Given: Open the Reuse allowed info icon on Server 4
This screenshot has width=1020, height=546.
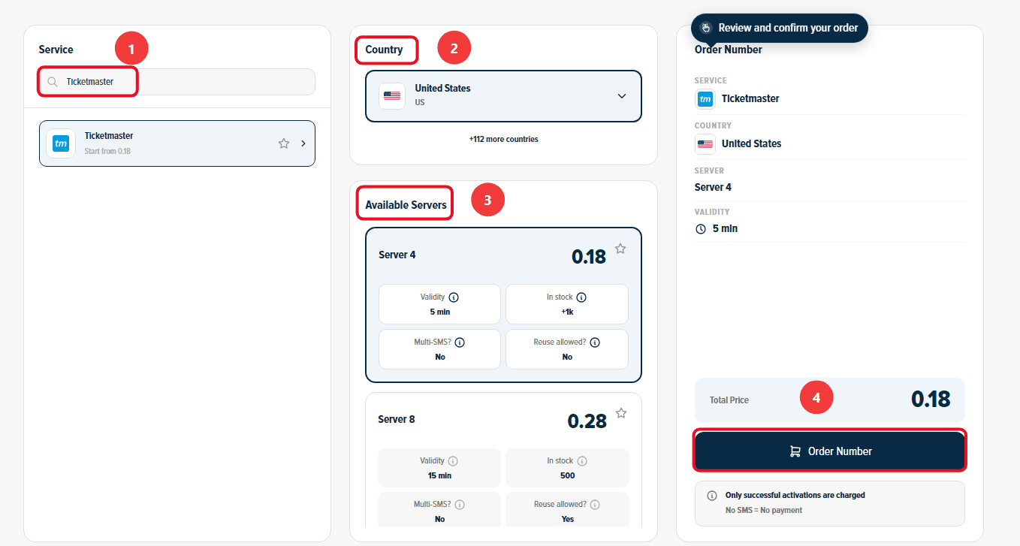Looking at the screenshot, I should pyautogui.click(x=595, y=342).
